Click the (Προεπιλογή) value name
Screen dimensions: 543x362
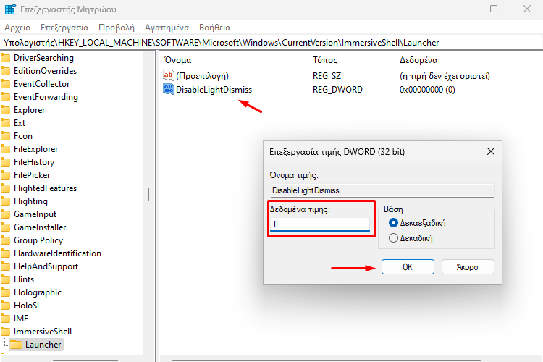coord(202,75)
